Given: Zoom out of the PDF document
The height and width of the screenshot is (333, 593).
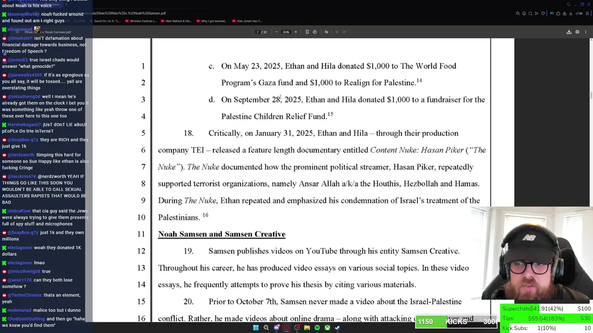Looking at the screenshot, I should 277,32.
